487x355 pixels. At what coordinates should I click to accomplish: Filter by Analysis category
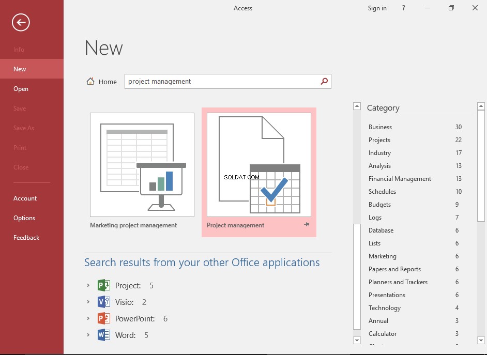tap(415, 166)
